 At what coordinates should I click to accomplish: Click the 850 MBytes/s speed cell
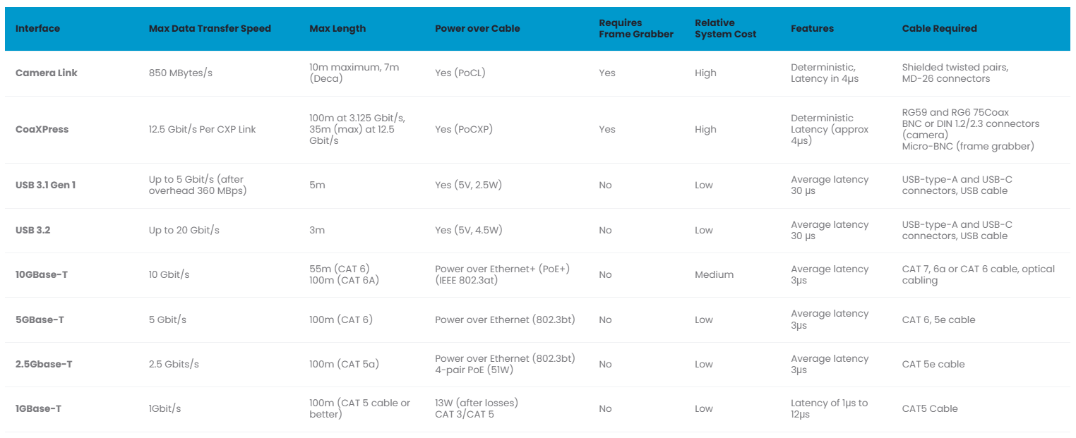[181, 73]
